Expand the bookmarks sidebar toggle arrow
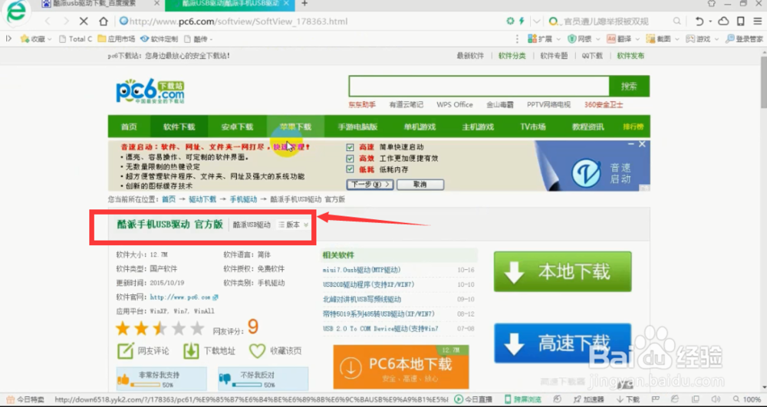The image size is (767, 407). (x=8, y=39)
